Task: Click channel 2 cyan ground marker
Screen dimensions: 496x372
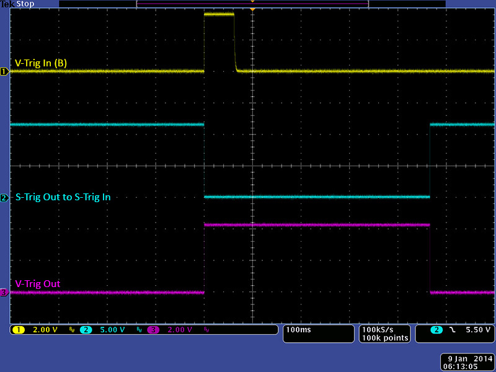Action: click(4, 198)
